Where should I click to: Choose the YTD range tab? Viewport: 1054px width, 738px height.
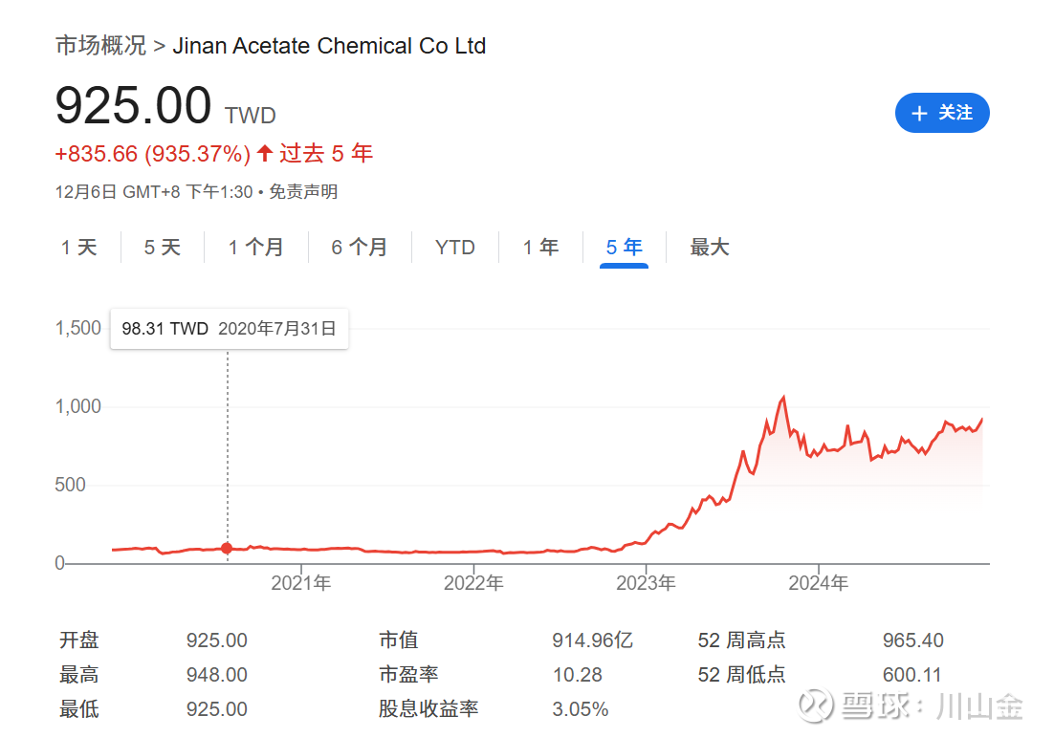(455, 248)
